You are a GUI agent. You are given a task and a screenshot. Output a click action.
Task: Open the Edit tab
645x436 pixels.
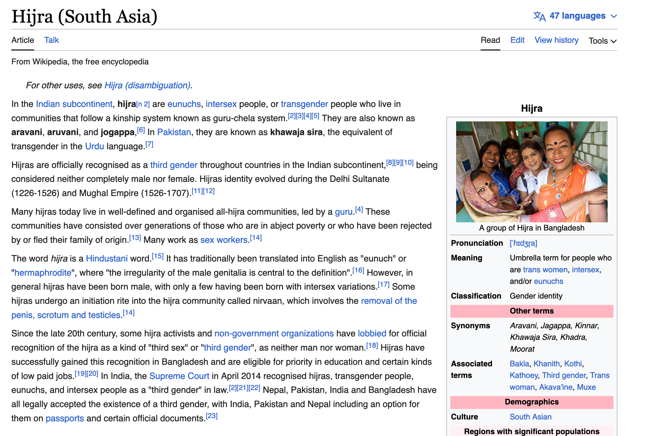517,40
